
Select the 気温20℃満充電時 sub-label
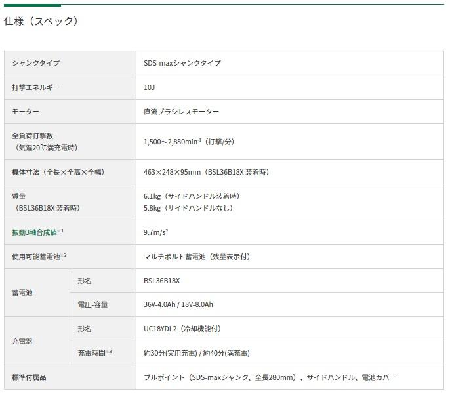tap(45, 148)
